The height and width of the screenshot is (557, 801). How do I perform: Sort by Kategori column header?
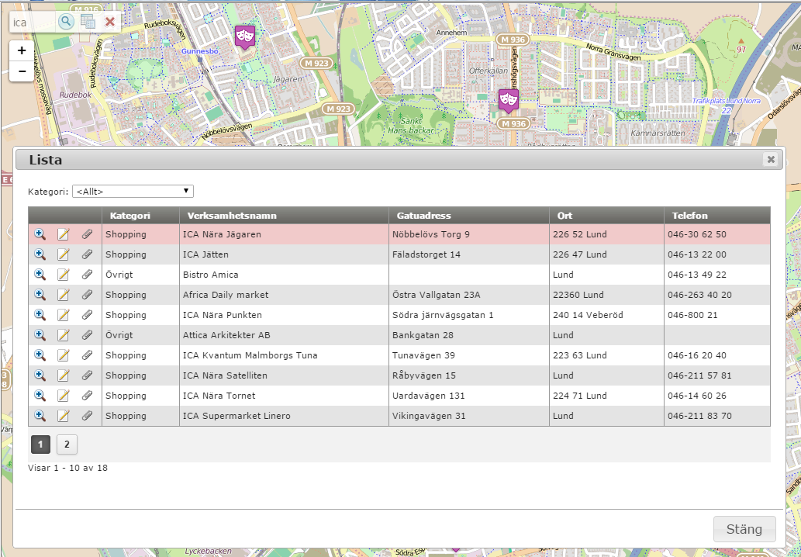pyautogui.click(x=140, y=215)
